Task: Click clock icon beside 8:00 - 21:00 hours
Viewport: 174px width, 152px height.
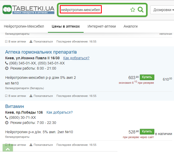Action: pos(7,68)
